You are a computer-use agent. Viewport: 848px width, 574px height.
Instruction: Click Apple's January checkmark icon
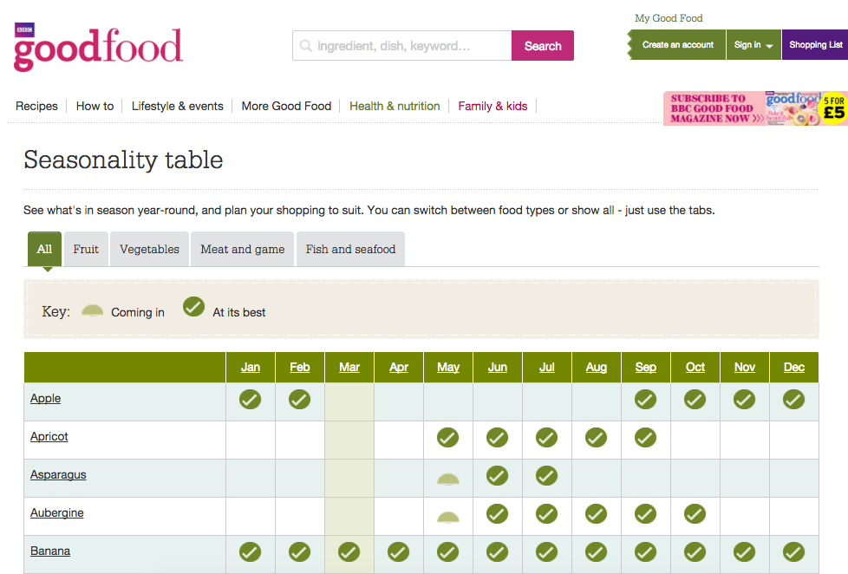pyautogui.click(x=250, y=400)
